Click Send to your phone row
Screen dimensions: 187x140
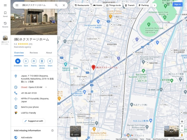pos(34,107)
